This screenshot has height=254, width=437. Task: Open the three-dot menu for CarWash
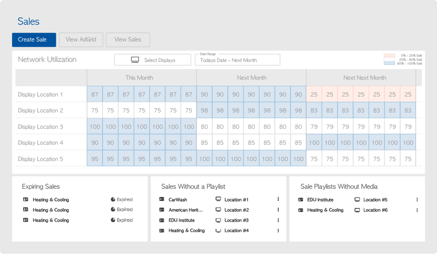(x=278, y=200)
